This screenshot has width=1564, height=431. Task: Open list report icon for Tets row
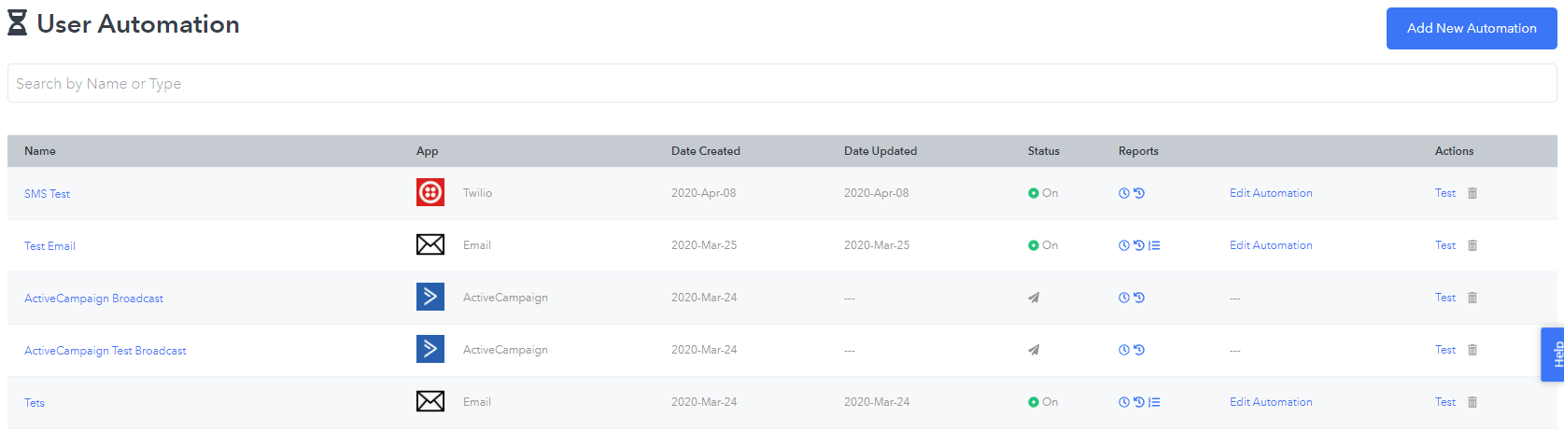pyautogui.click(x=1154, y=402)
